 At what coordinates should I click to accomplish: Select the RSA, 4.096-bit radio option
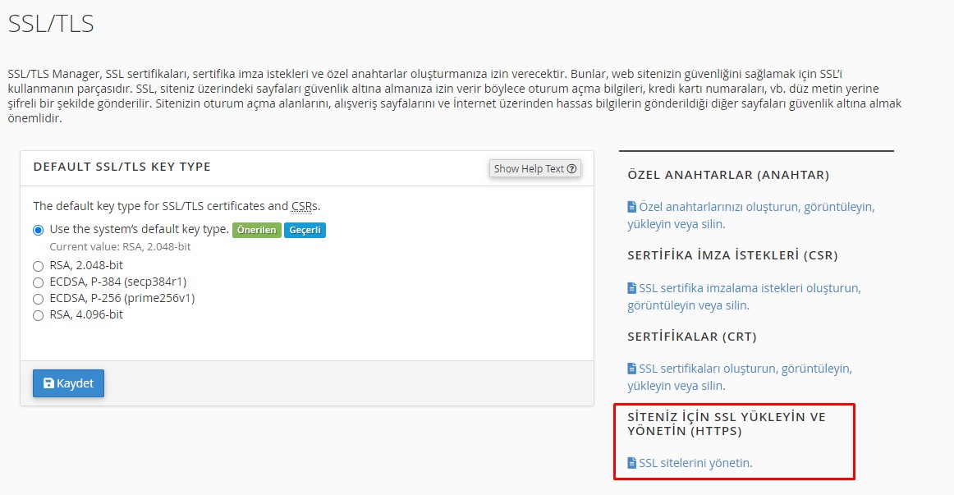click(x=39, y=315)
